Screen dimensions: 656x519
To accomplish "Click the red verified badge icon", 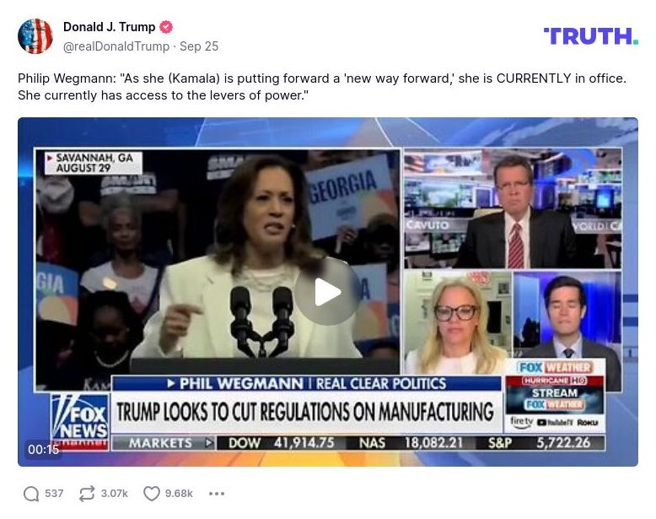I will (x=166, y=27).
